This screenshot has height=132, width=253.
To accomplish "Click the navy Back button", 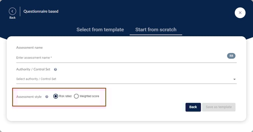I will [x=193, y=107].
